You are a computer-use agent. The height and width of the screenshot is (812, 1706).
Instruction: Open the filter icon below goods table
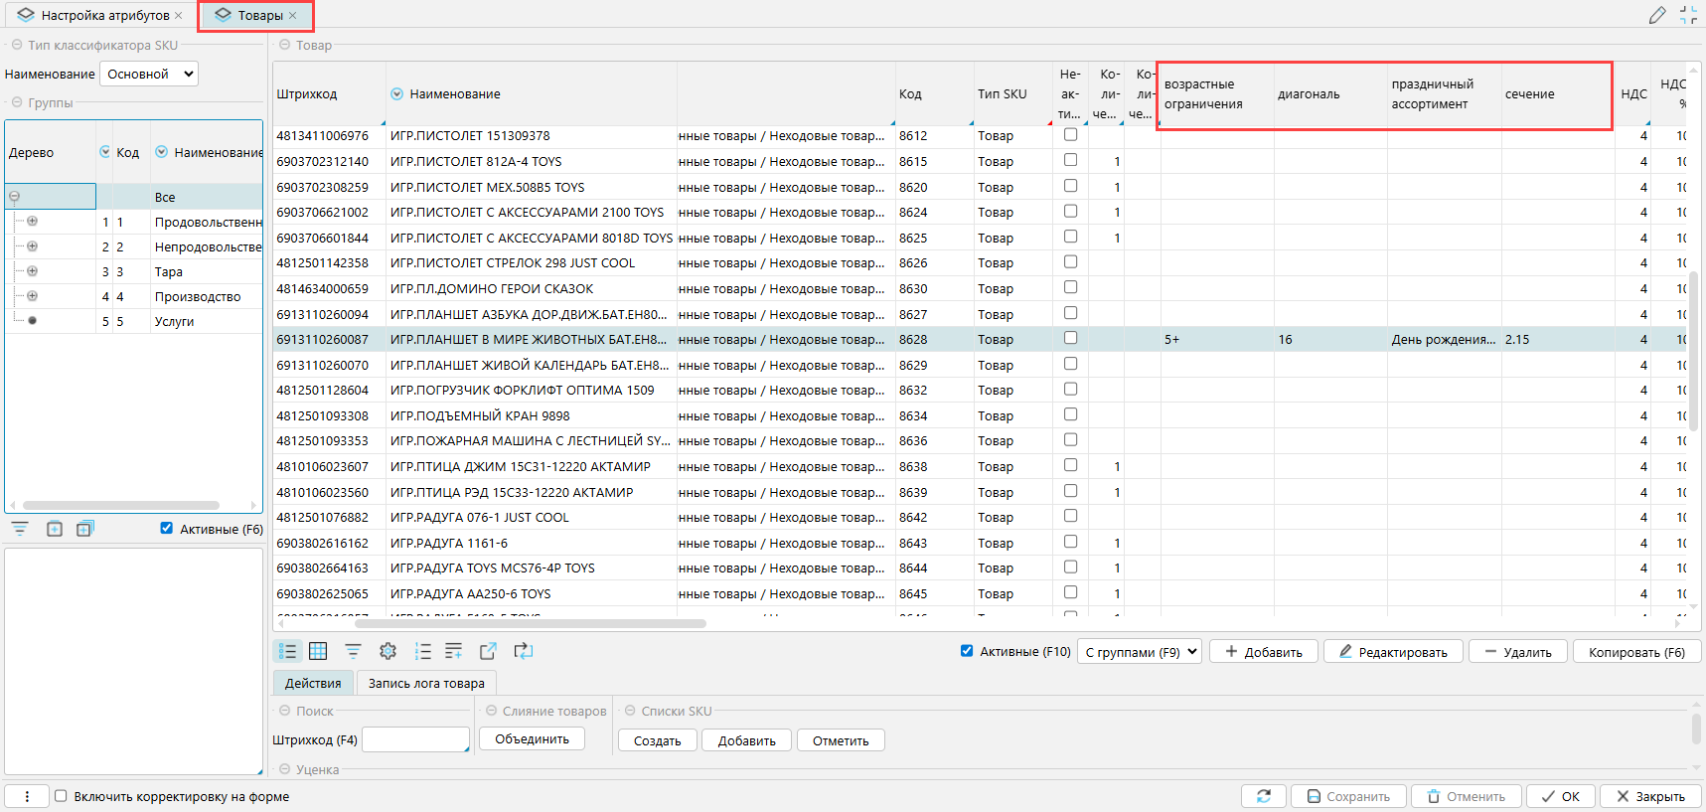click(x=353, y=651)
